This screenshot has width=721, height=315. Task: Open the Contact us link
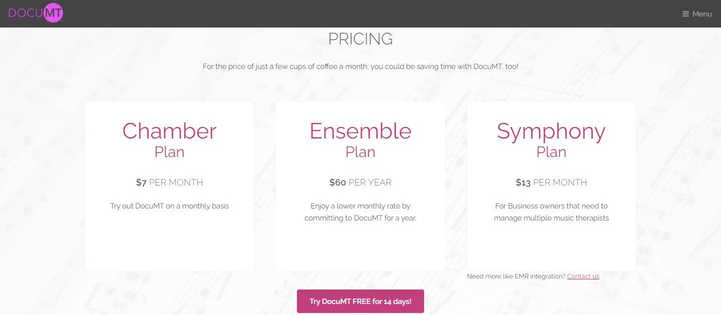click(583, 276)
